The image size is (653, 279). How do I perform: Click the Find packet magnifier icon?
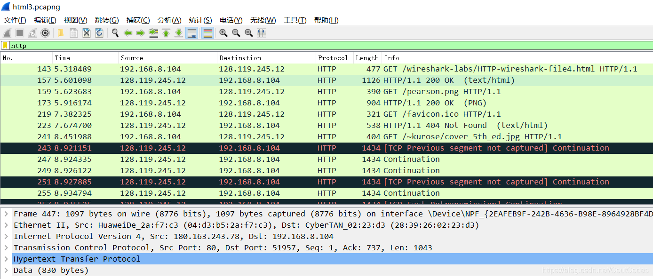[x=115, y=33]
